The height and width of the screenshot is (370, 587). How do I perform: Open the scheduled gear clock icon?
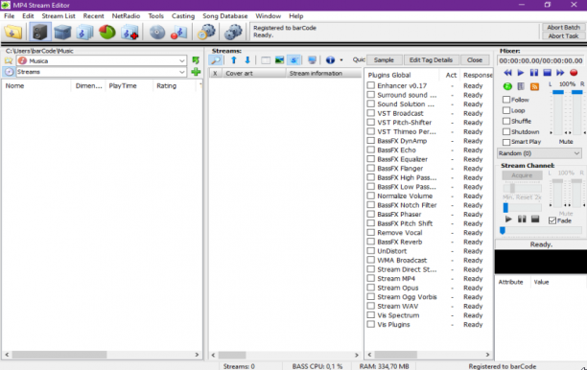tap(206, 33)
